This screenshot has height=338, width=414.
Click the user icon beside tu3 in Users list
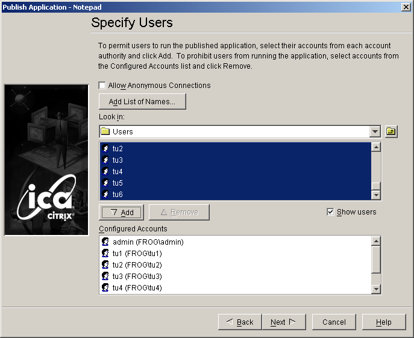click(105, 160)
